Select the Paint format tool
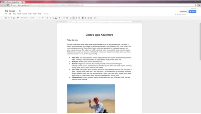This screenshot has width=201, height=114. point(18,18)
